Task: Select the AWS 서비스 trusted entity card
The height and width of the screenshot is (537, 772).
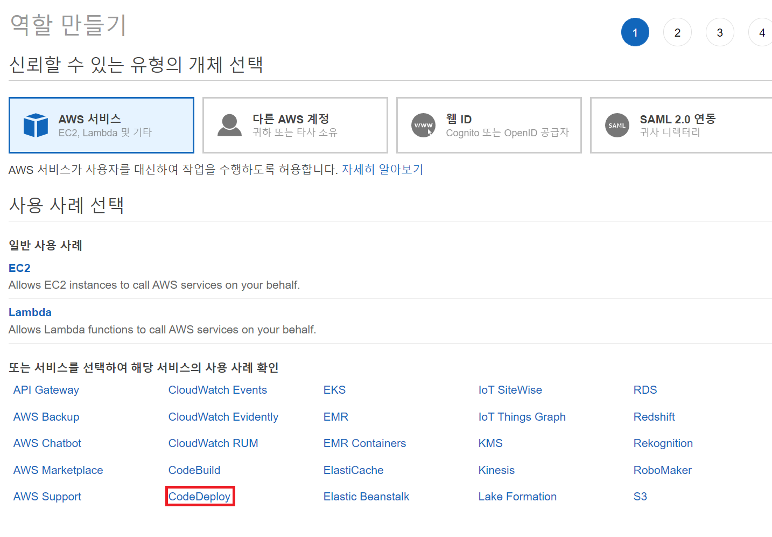Action: 101,125
